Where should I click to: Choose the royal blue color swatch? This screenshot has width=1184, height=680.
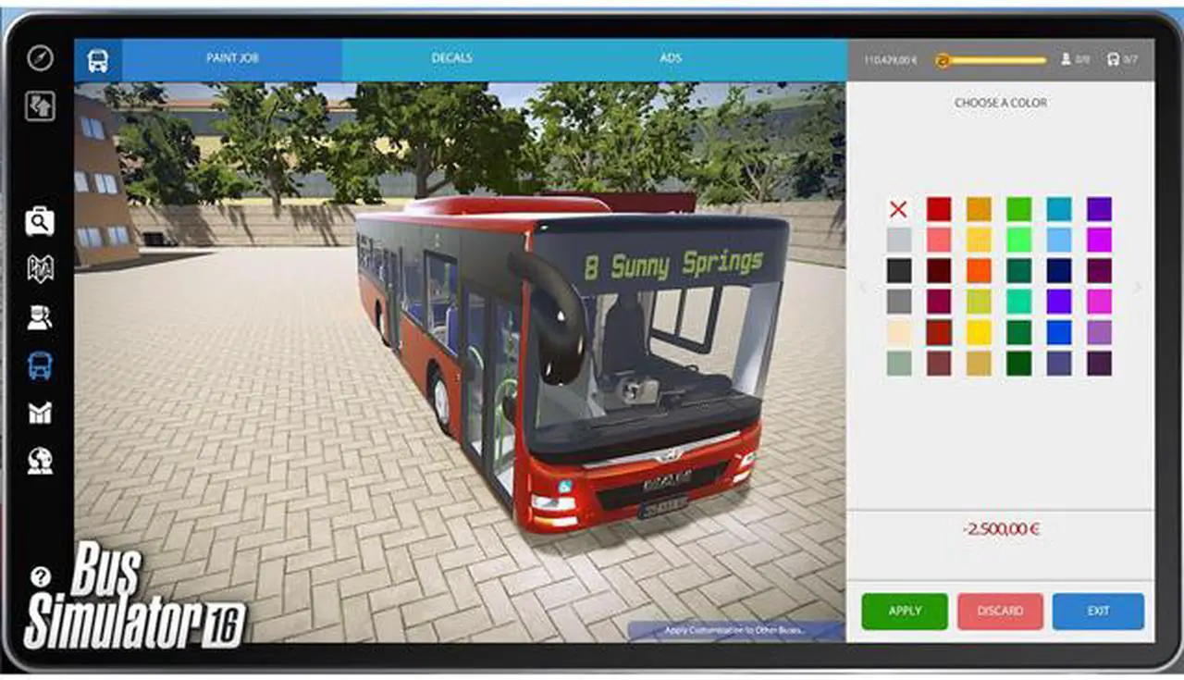pos(1059,332)
